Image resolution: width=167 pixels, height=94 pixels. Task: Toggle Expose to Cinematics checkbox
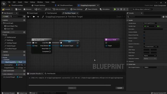(144, 44)
